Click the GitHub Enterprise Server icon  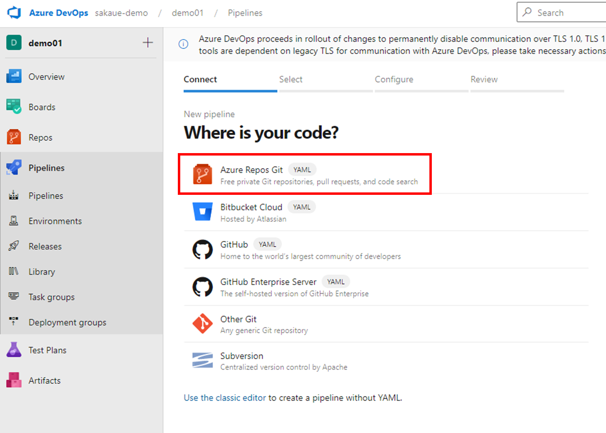click(x=203, y=287)
